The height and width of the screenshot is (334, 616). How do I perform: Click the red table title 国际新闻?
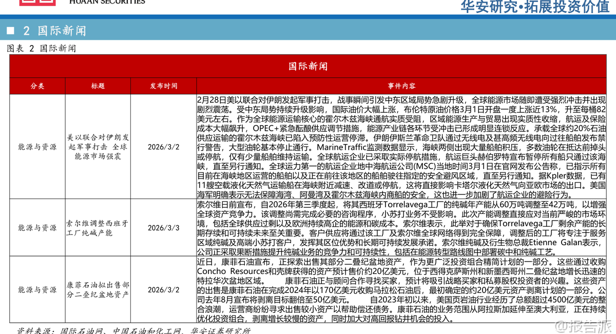pos(307,66)
